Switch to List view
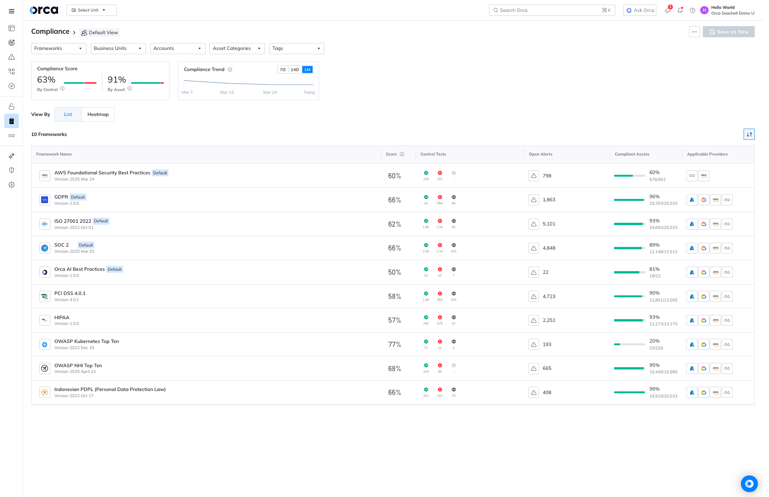 click(68, 114)
